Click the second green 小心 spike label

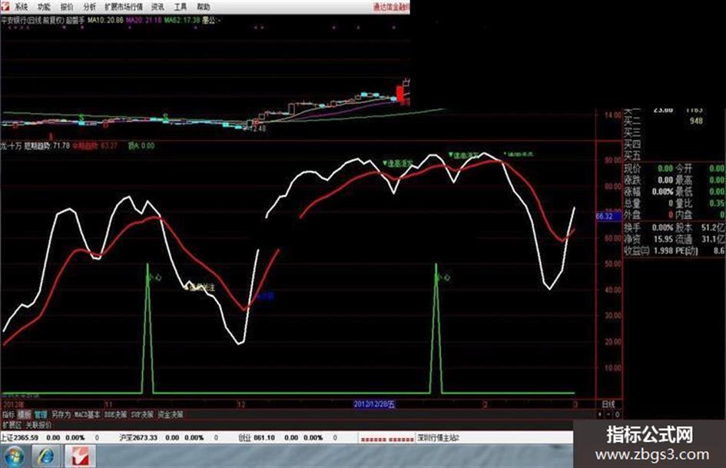click(443, 277)
